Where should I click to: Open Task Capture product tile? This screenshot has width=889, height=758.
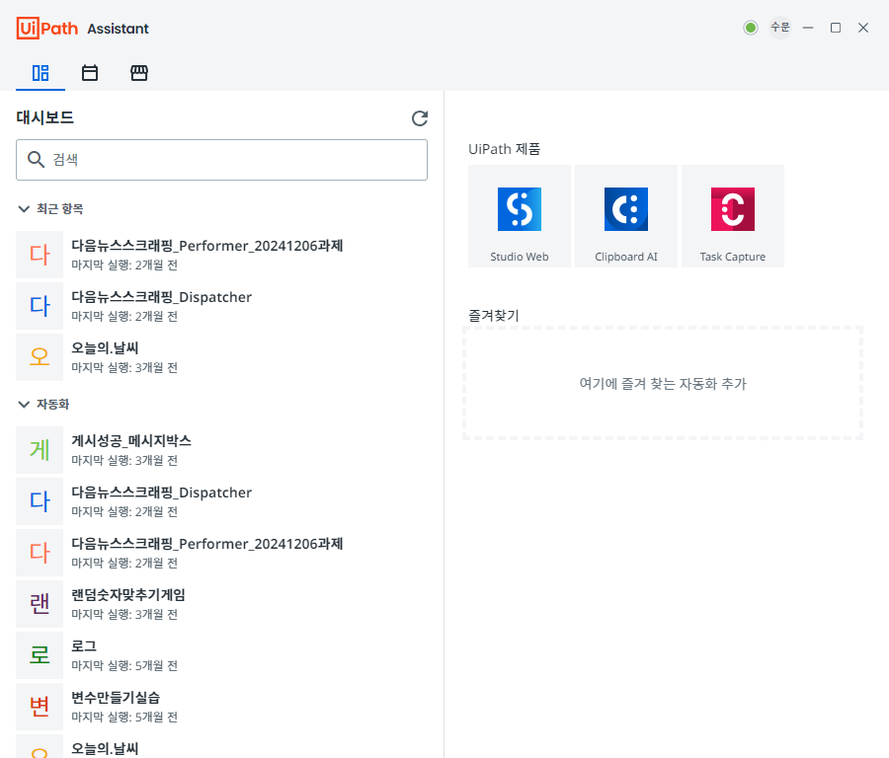733,216
